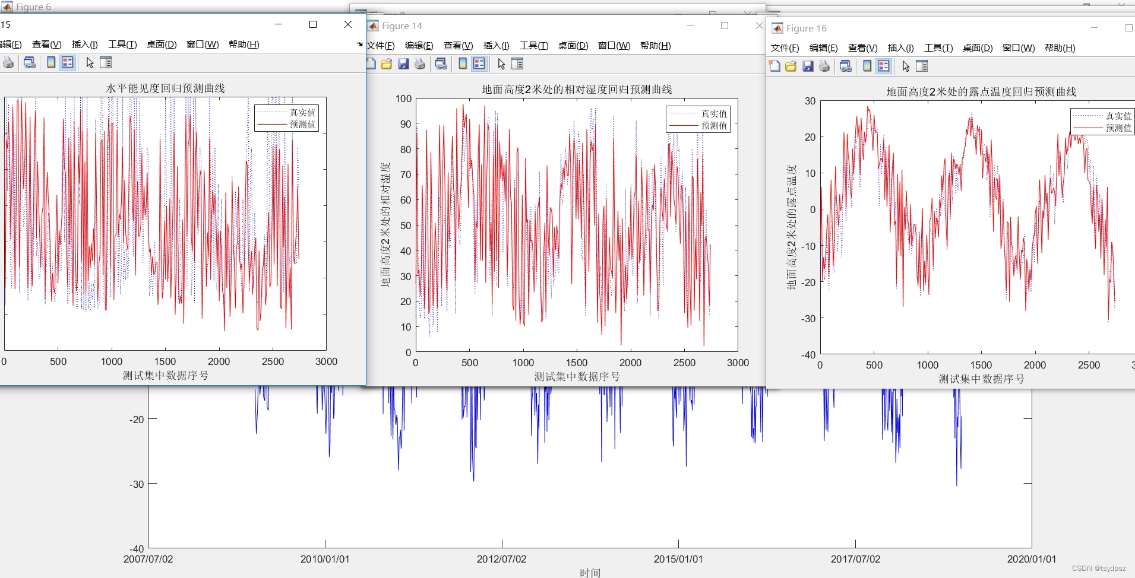Open 查看(V) menu in Figure 14

coord(459,46)
